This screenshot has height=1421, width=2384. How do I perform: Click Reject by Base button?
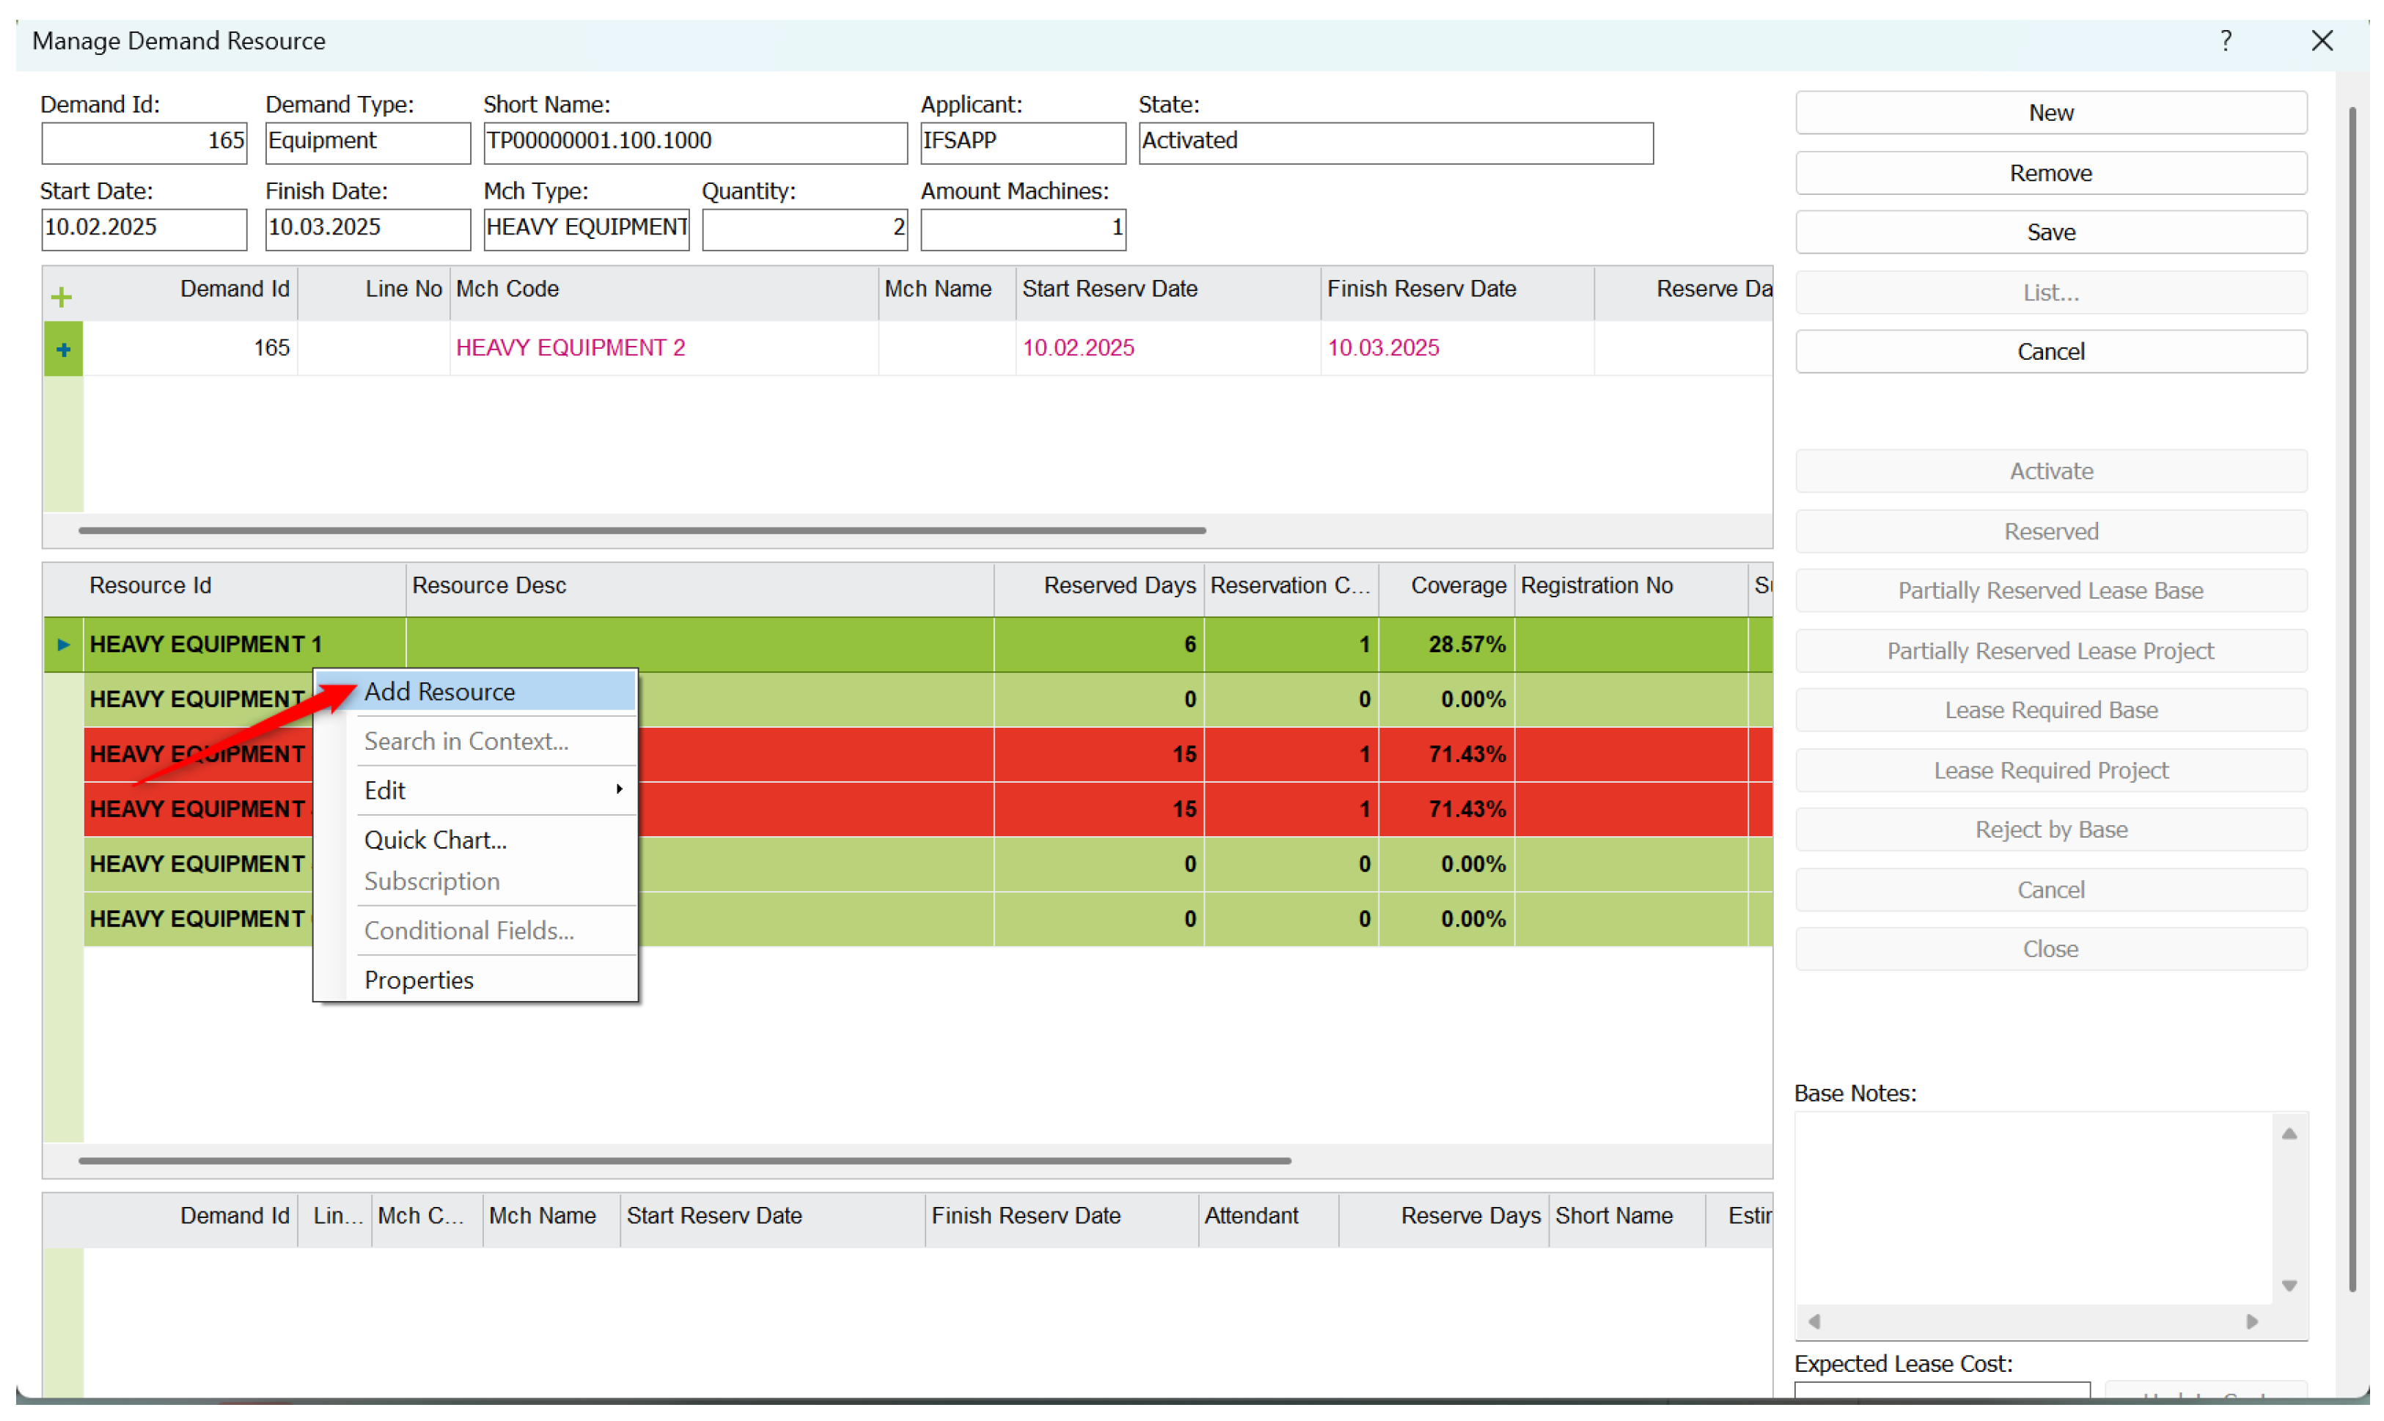click(2050, 831)
